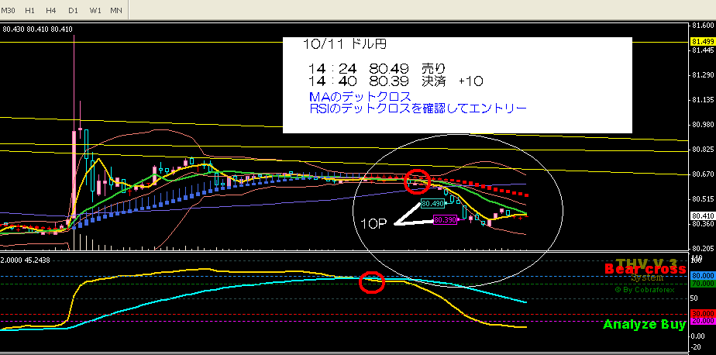Click the 'RSIのデットクロスを確認してエントリー' note
This screenshot has width=716, height=355.
click(x=418, y=109)
